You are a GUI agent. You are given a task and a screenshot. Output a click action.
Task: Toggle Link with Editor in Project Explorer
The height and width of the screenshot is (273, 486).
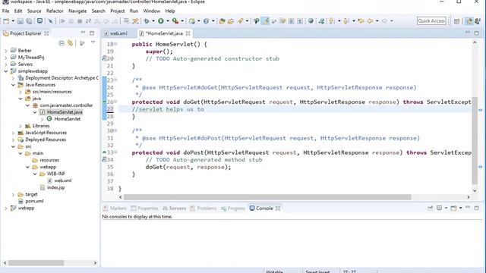[x=71, y=43]
